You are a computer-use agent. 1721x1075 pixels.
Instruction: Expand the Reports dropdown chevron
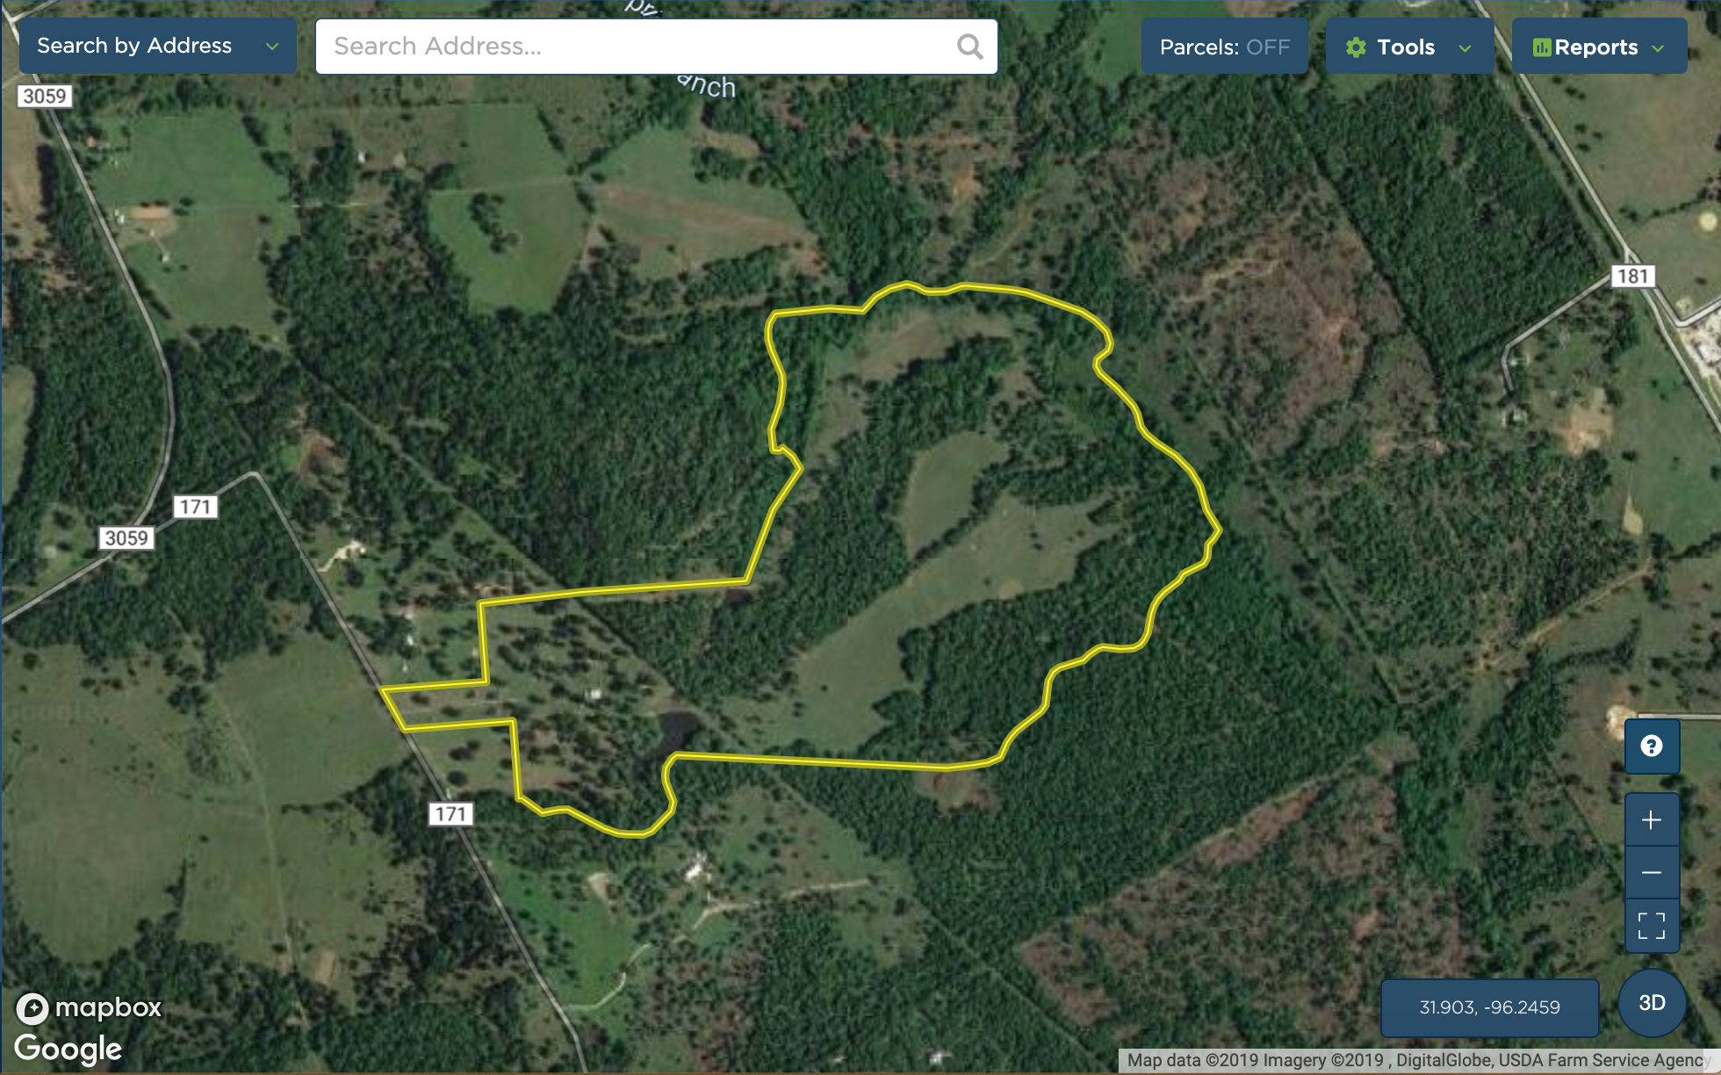[1658, 48]
